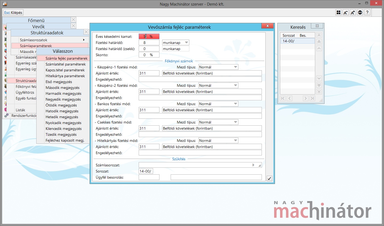Decrease font size with the A- icon
The height and width of the screenshot is (226, 384).
pyautogui.click(x=346, y=13)
